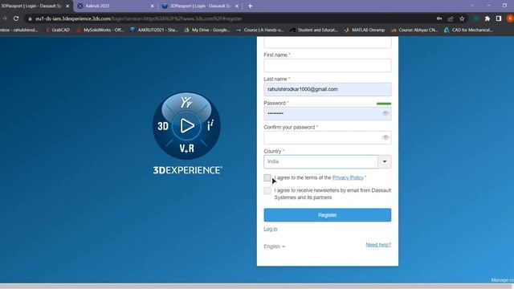The height and width of the screenshot is (289, 514).
Task: Open the Privacy Policy link
Action: point(348,177)
